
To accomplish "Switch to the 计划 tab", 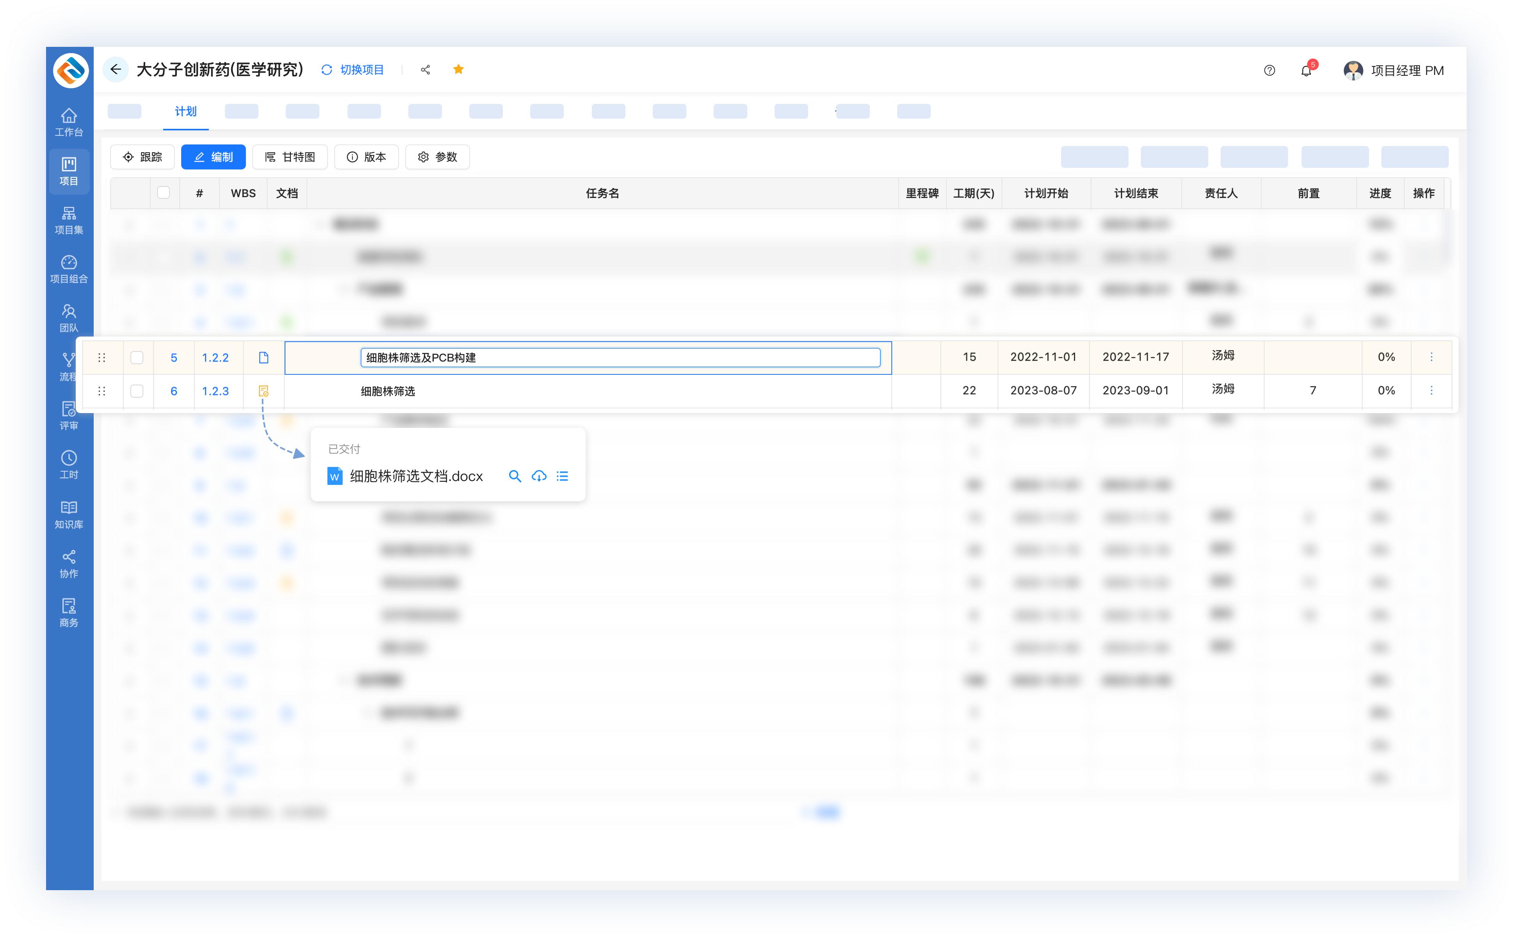I will 185,112.
